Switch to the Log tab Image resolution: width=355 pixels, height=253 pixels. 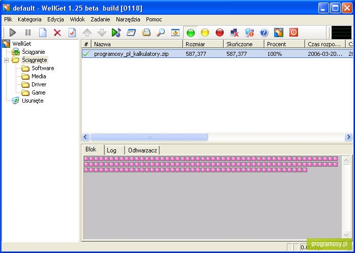tap(111, 150)
